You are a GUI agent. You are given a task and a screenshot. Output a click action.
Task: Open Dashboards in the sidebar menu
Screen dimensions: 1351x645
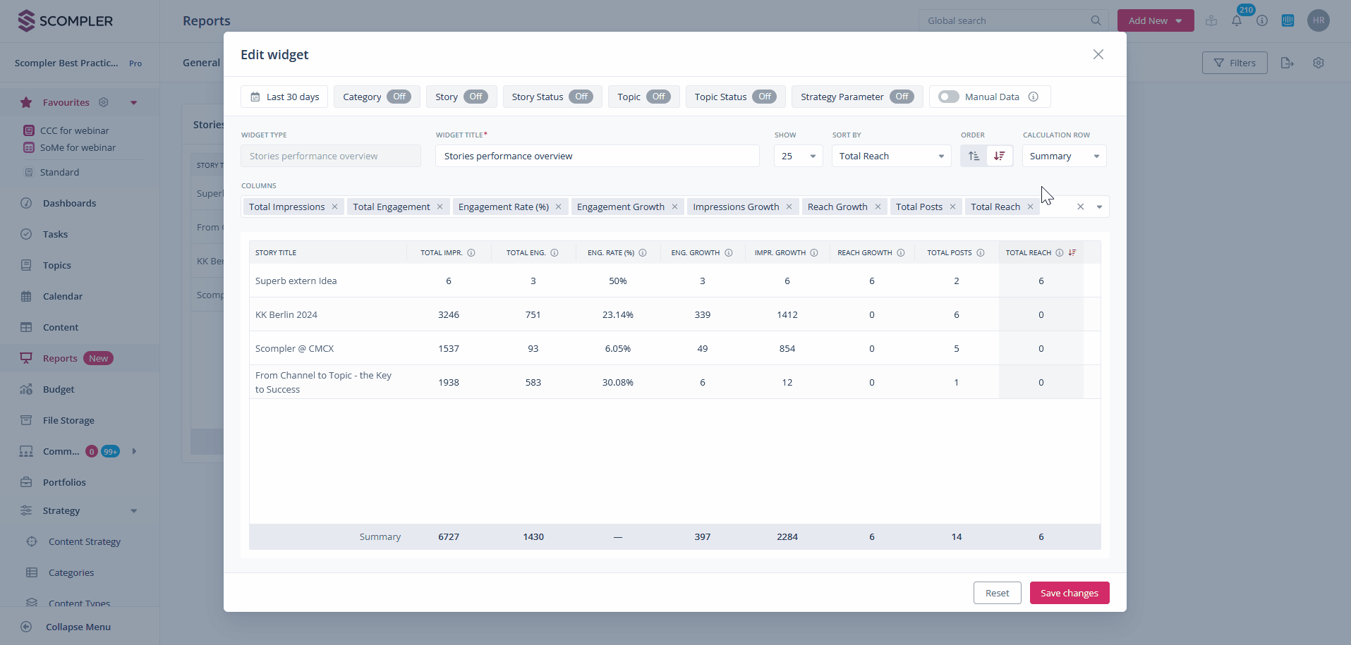point(69,203)
